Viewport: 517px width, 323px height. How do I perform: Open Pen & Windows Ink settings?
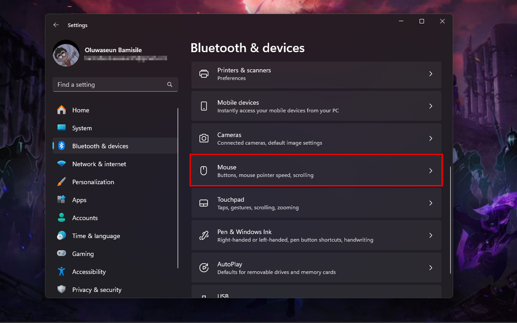click(316, 235)
